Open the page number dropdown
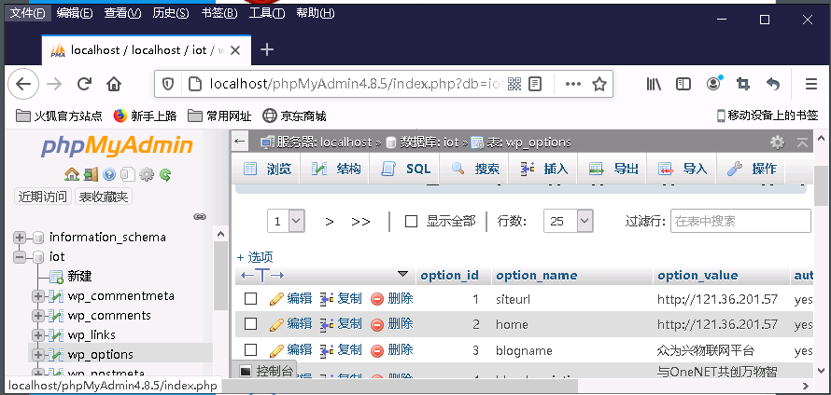 coord(287,221)
